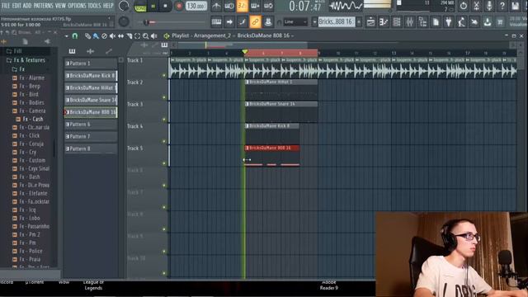
Task: Toggle loop recording button
Action: (x=268, y=6)
